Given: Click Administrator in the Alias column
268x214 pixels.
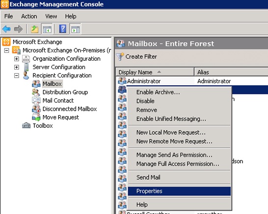Looking at the screenshot, I should tap(214, 81).
